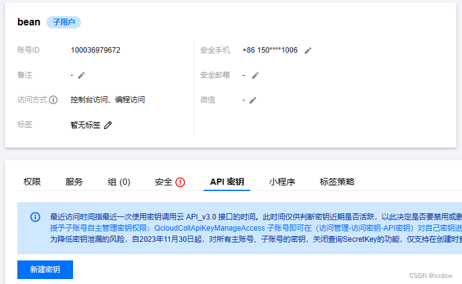The image size is (462, 284).
Task: Click the 安全邮箱 label
Action: pos(215,75)
